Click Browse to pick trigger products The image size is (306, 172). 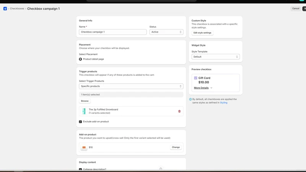tap(85, 101)
